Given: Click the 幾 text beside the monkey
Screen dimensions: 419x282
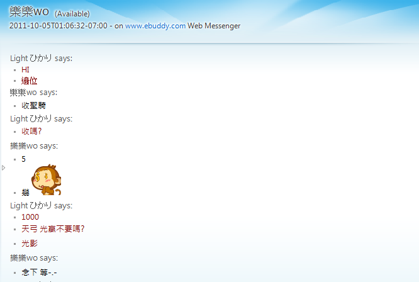Looking at the screenshot, I should tap(25, 193).
